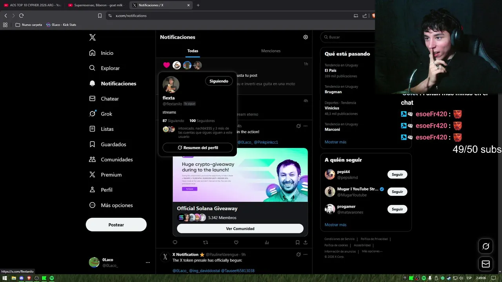Click Mostrar más under A quién seguir
Viewport: 502px width, 282px height.
pos(335,225)
